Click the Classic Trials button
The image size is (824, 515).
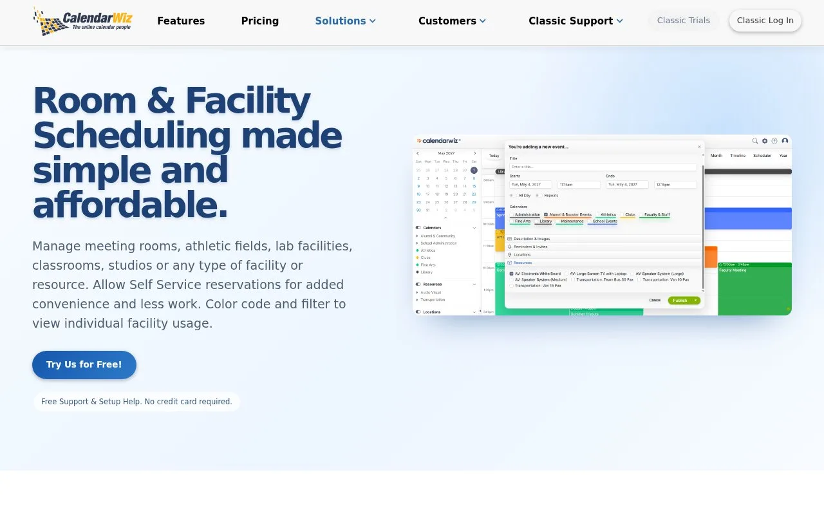[x=684, y=20]
